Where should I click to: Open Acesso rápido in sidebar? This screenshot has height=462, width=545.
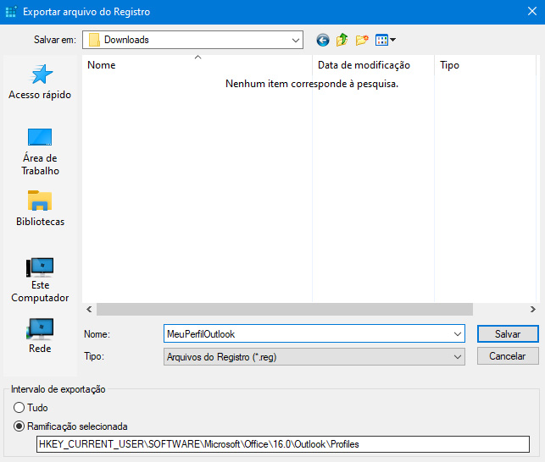click(x=40, y=81)
